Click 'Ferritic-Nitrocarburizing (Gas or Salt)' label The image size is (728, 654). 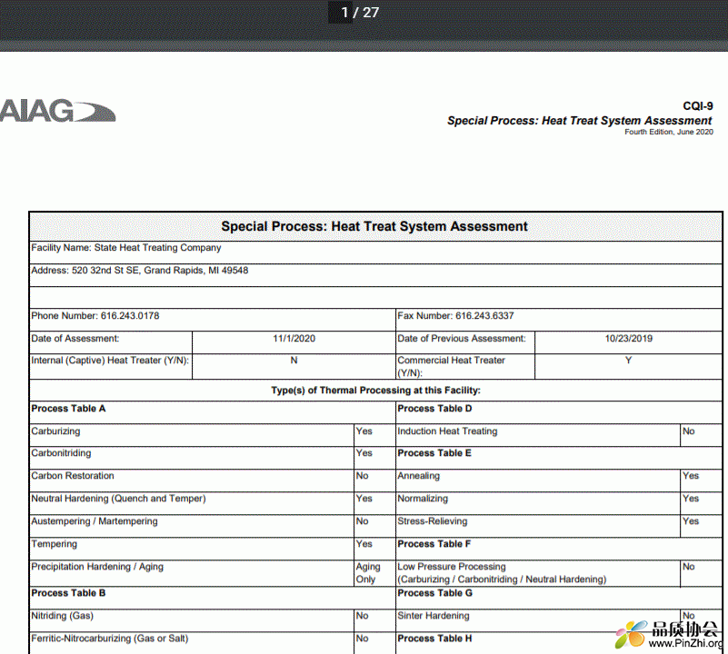(x=110, y=639)
